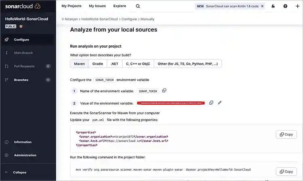303x181 pixels.
Task: Click the Configure breadcrumb
Action: tap(129, 19)
